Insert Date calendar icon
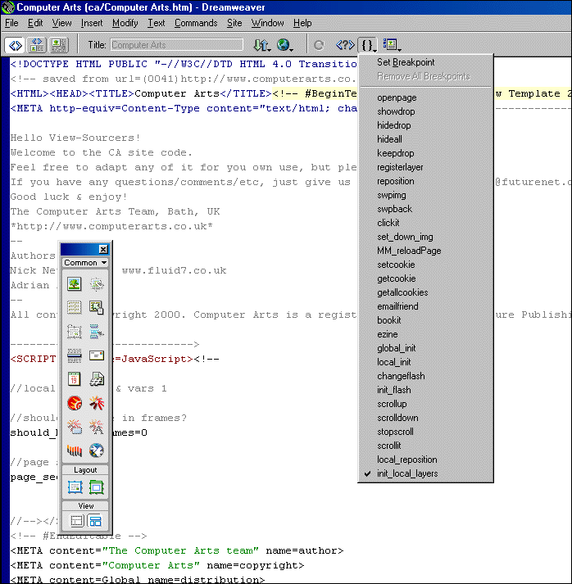The width and height of the screenshot is (572, 584). coord(74,379)
